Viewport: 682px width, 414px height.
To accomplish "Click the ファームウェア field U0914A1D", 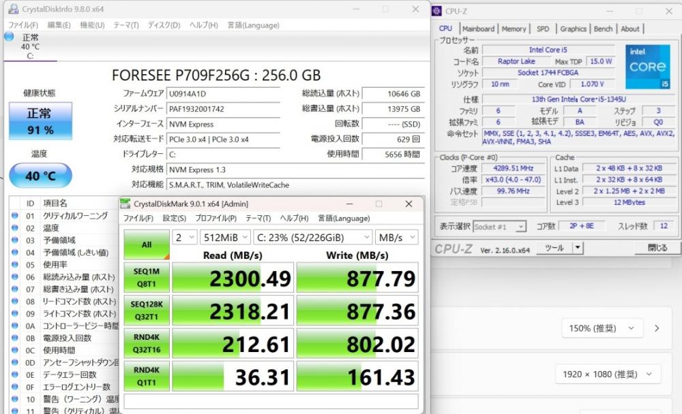I will (223, 94).
